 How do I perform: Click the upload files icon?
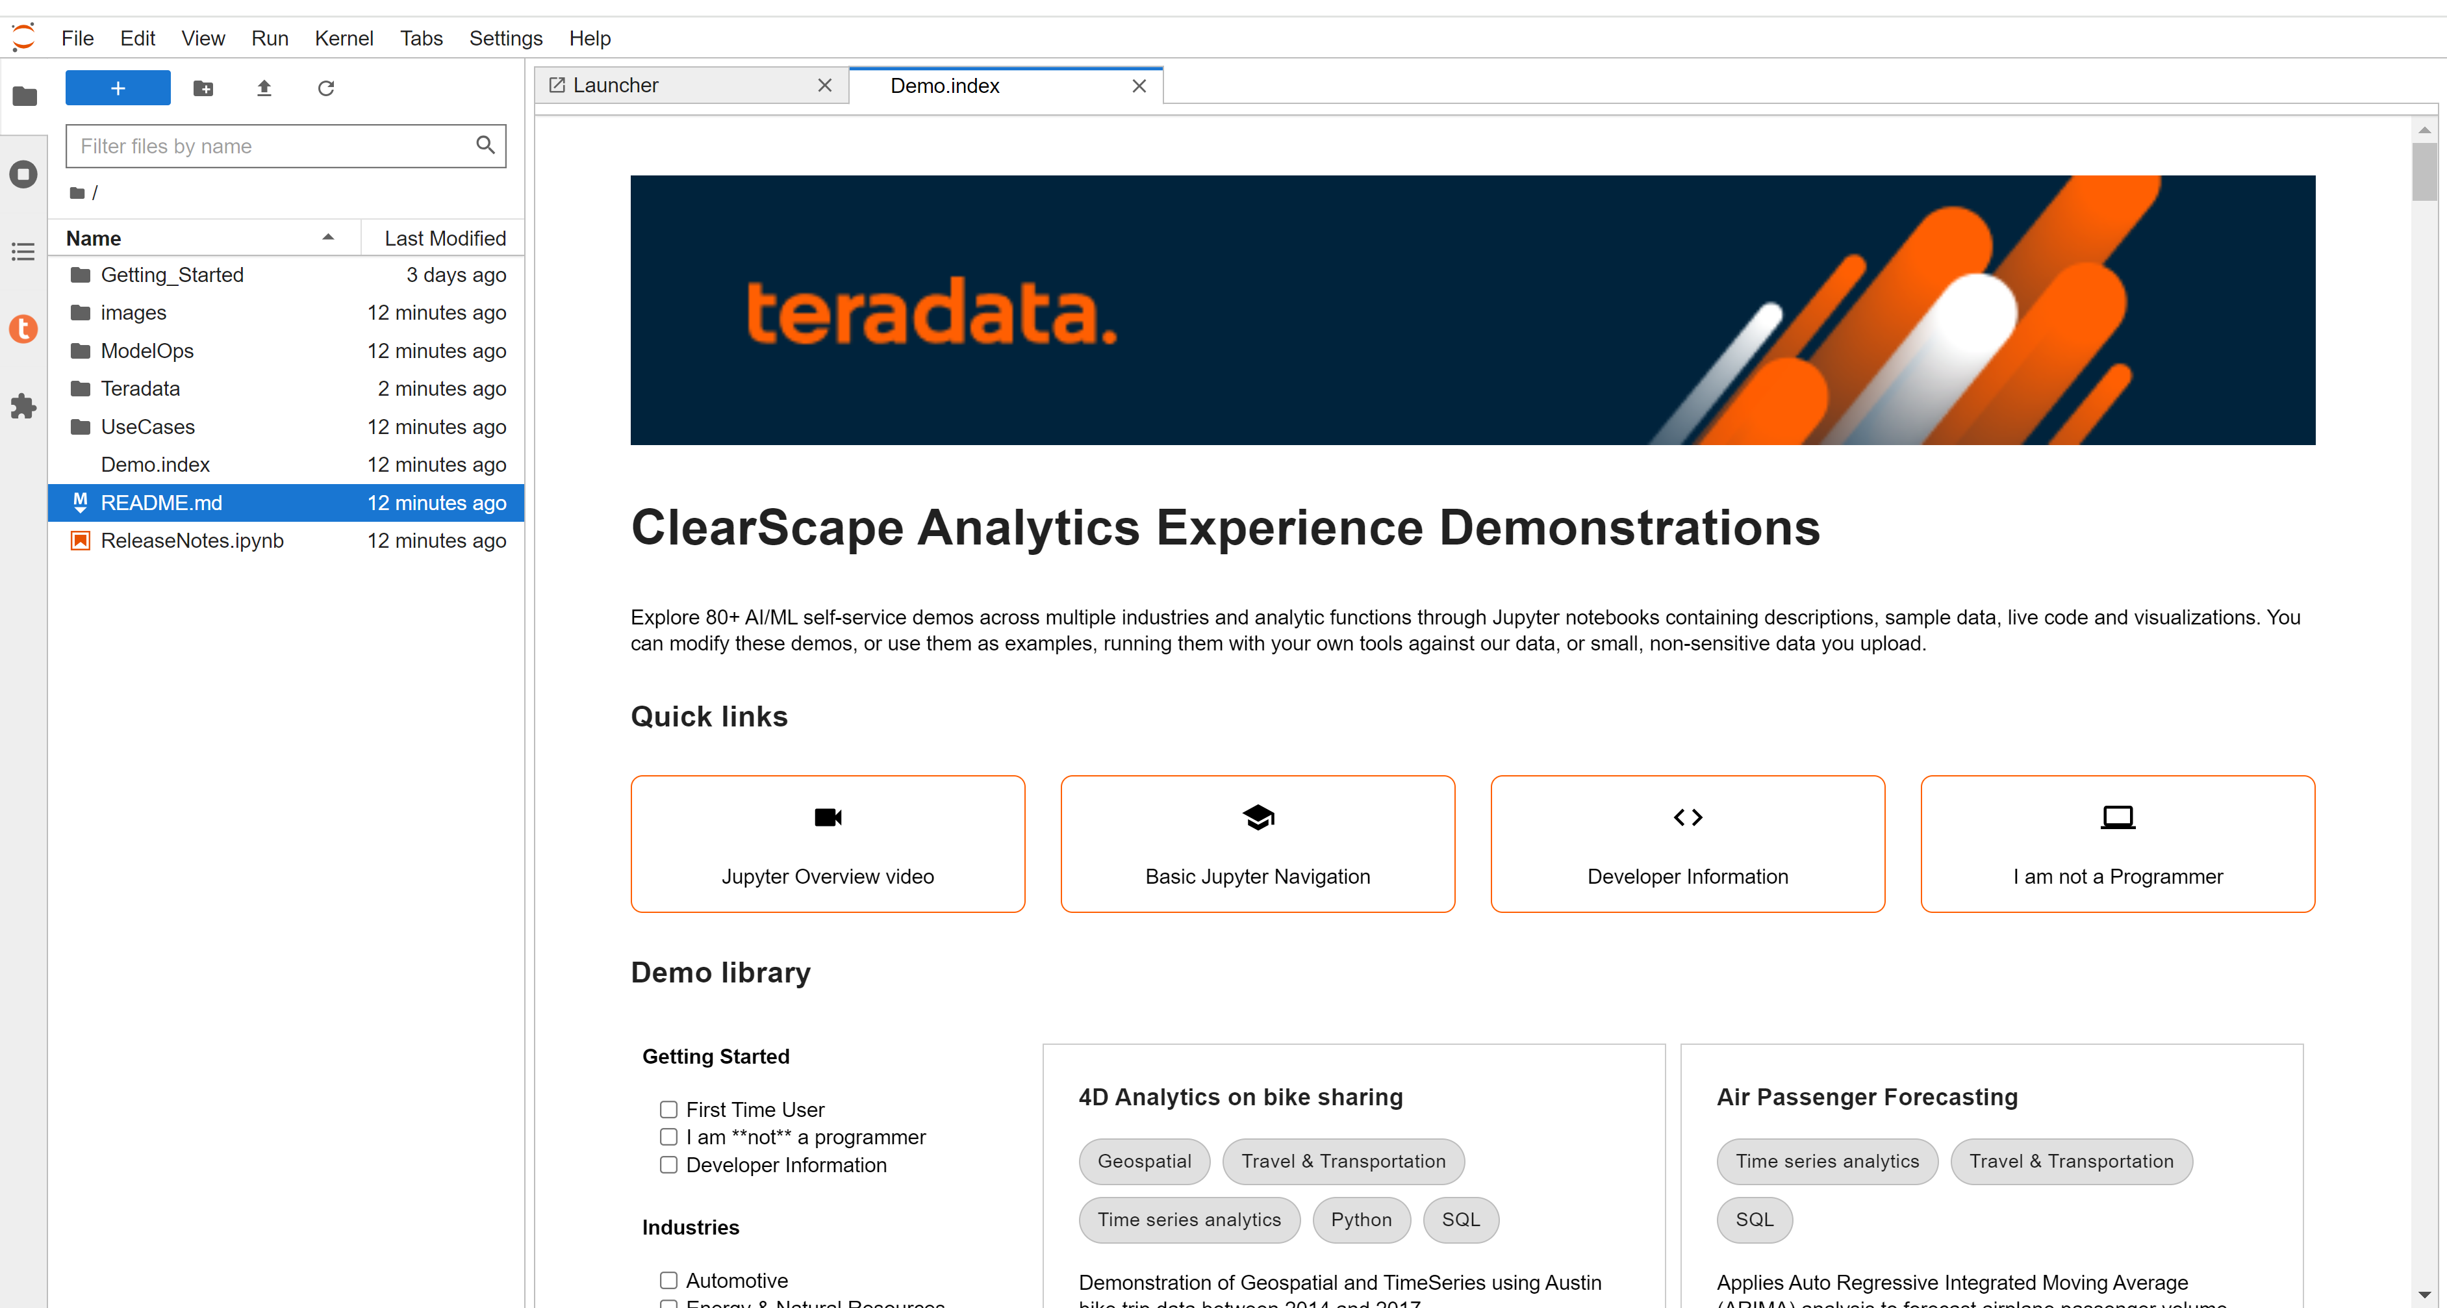point(264,88)
